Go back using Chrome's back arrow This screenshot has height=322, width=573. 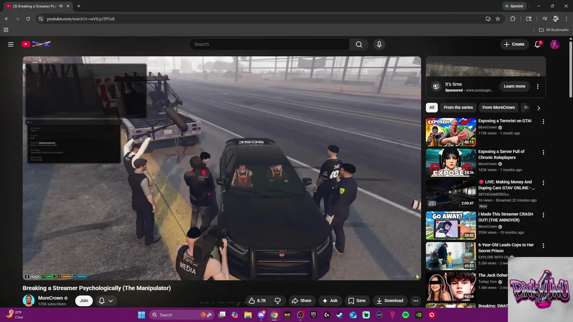coord(6,19)
